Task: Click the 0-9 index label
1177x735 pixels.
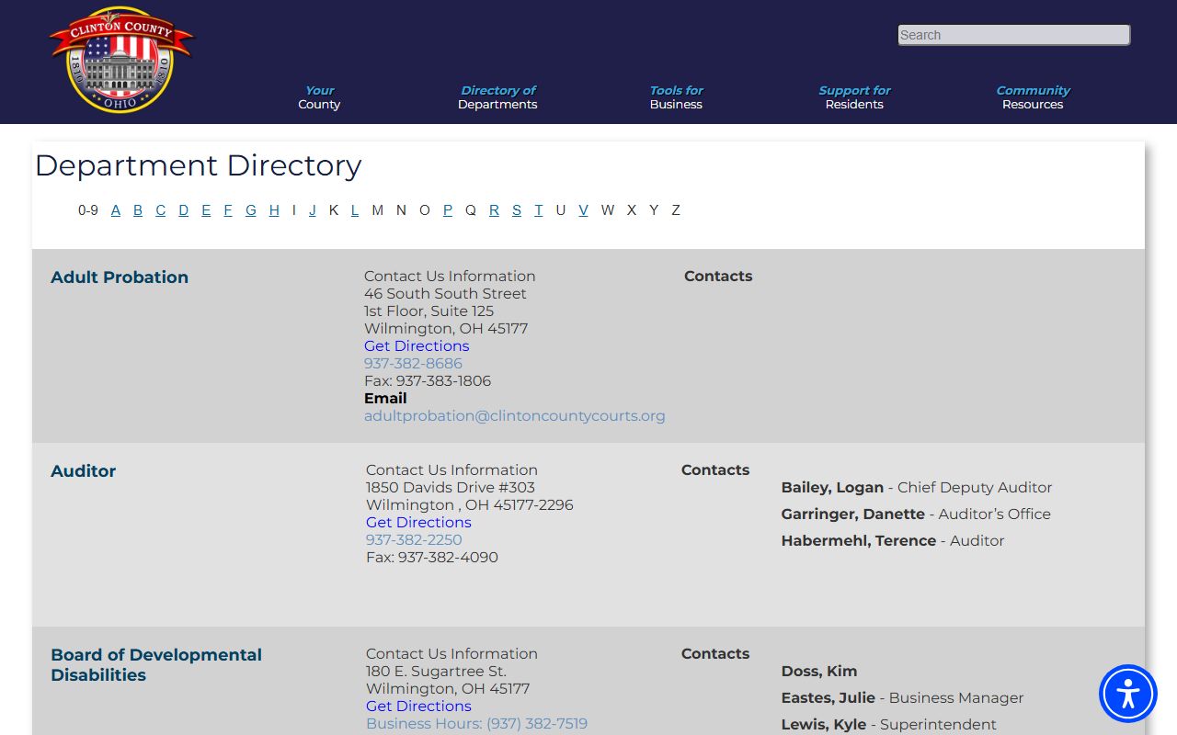Action: 88,210
